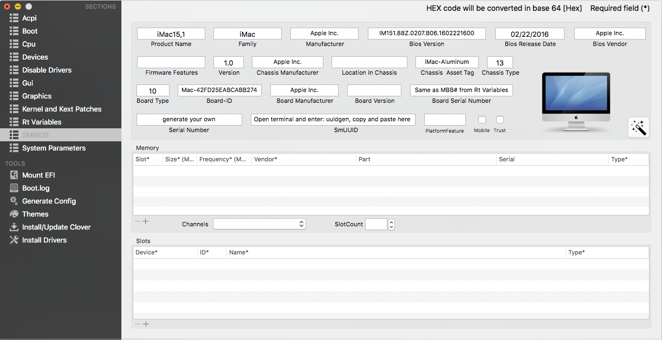This screenshot has width=662, height=340.
Task: Select the Version field
Action: (229, 62)
